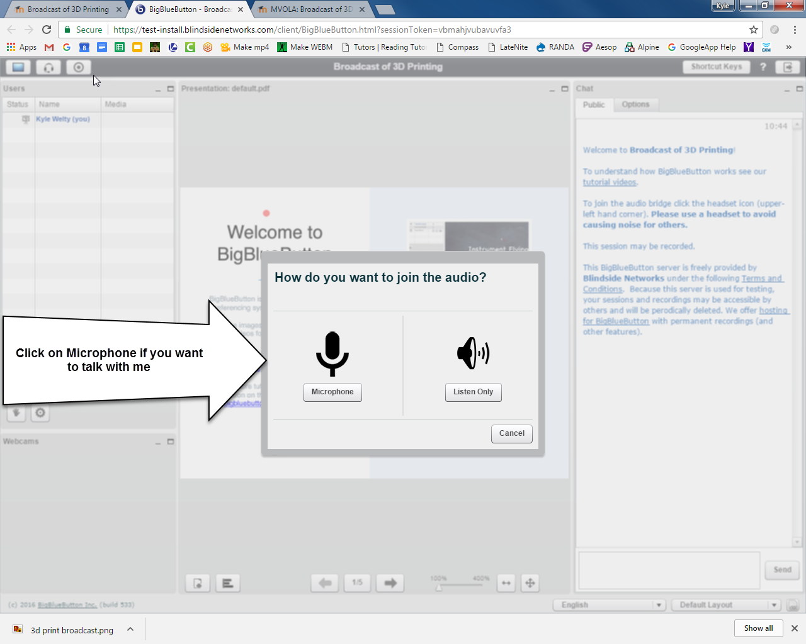806x644 pixels.
Task: Open the Apps bookmarks shortcut
Action: 21,47
